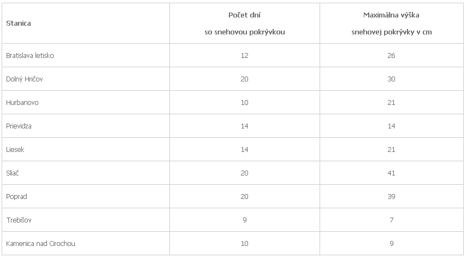Click the Hurbanovo row label
Image resolution: width=466 pixels, height=258 pixels.
tap(22, 103)
